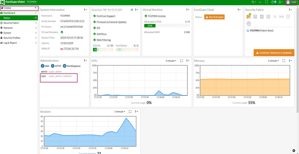Click the Not Activated status button
The image size is (299, 154).
click(215, 17)
